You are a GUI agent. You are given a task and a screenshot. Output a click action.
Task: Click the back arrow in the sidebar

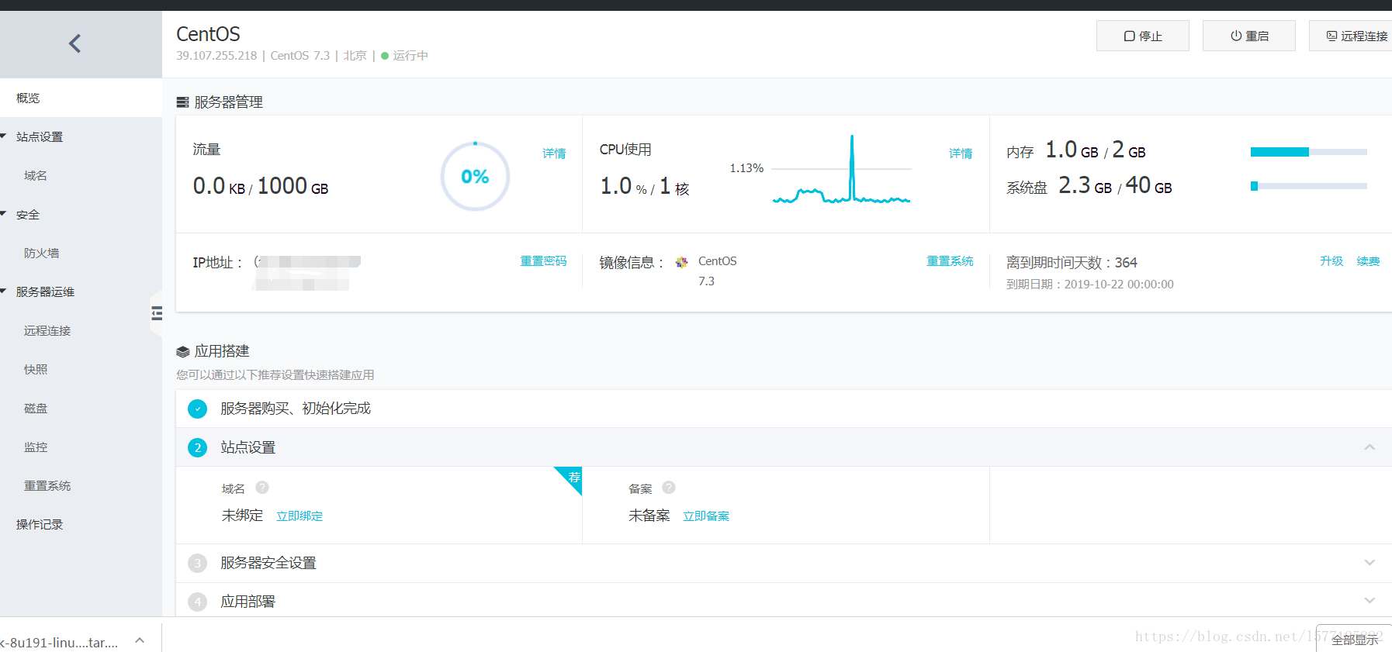(x=74, y=43)
